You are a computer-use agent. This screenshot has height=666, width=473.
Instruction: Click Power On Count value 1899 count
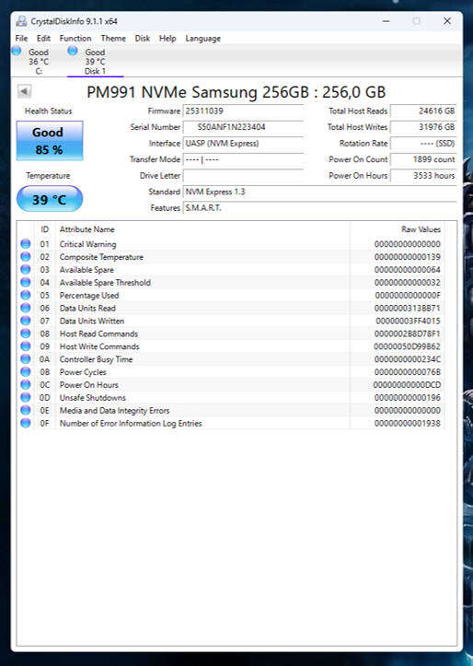tap(423, 159)
